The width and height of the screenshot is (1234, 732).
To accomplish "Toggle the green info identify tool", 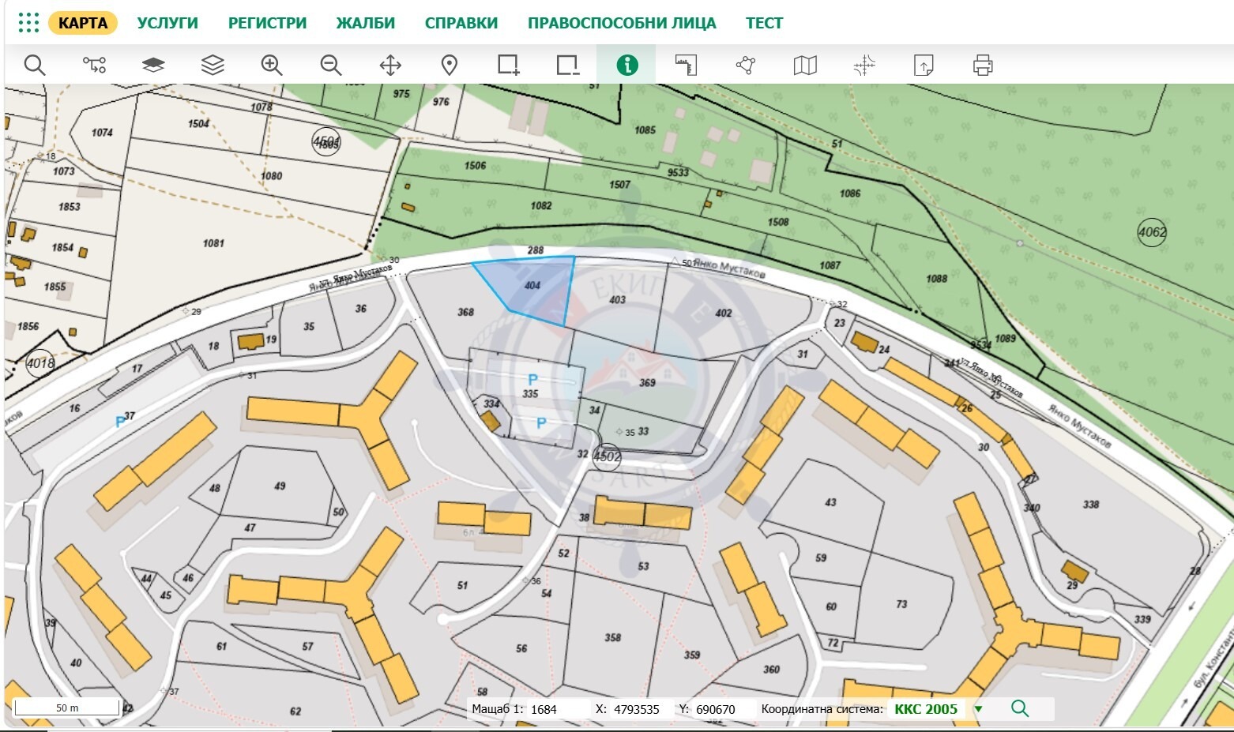I will pyautogui.click(x=626, y=65).
